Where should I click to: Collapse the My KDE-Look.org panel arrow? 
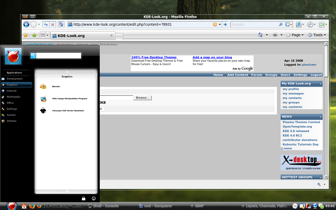(x=321, y=84)
